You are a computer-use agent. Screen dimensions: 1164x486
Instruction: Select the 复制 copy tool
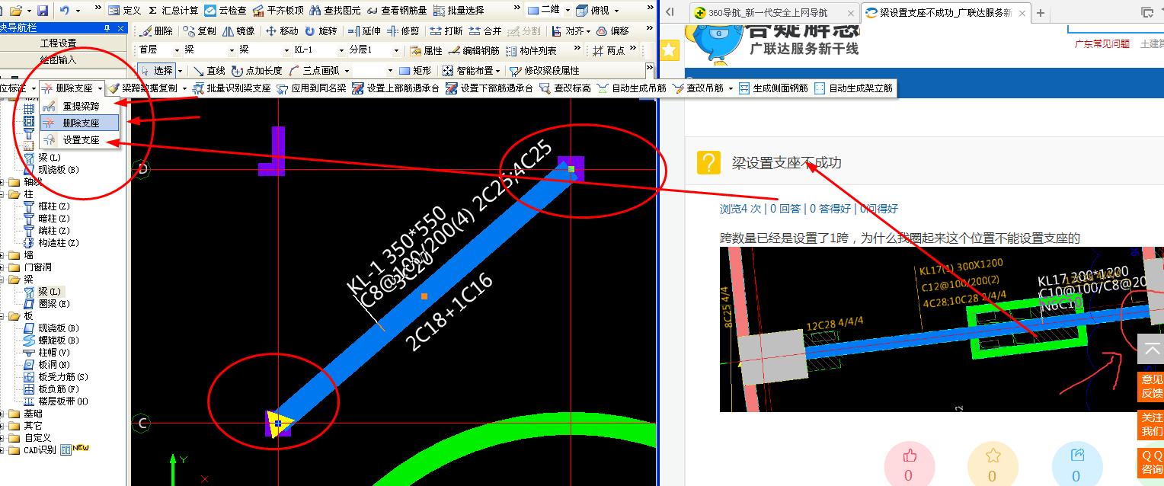(x=200, y=31)
